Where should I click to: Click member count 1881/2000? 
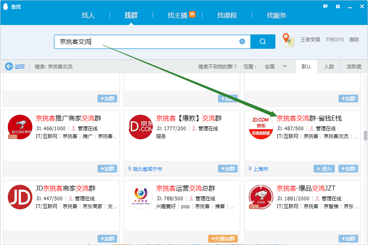click(x=297, y=199)
